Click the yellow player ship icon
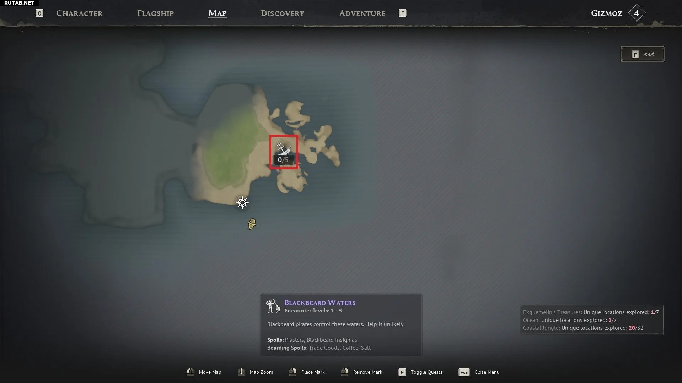The height and width of the screenshot is (383, 682). 252,224
